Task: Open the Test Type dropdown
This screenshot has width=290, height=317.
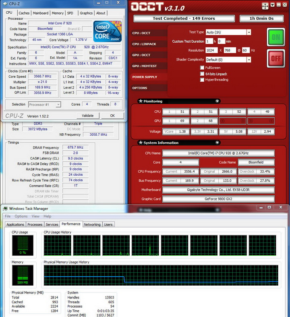Action: [249, 32]
